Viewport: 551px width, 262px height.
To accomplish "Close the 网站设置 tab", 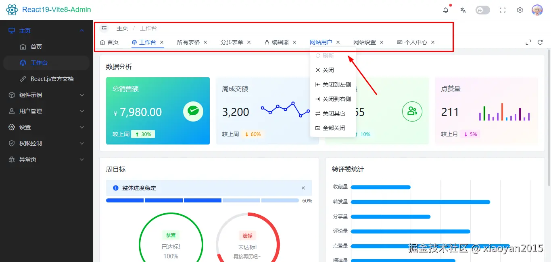I will (382, 42).
